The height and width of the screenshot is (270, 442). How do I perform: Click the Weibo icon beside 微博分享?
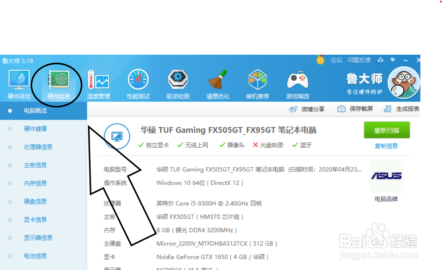pos(293,109)
